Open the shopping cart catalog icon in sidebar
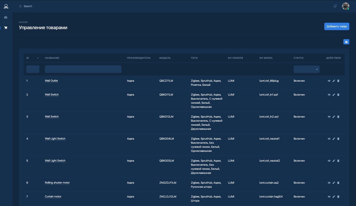The height and width of the screenshot is (206, 356). click(x=6, y=28)
